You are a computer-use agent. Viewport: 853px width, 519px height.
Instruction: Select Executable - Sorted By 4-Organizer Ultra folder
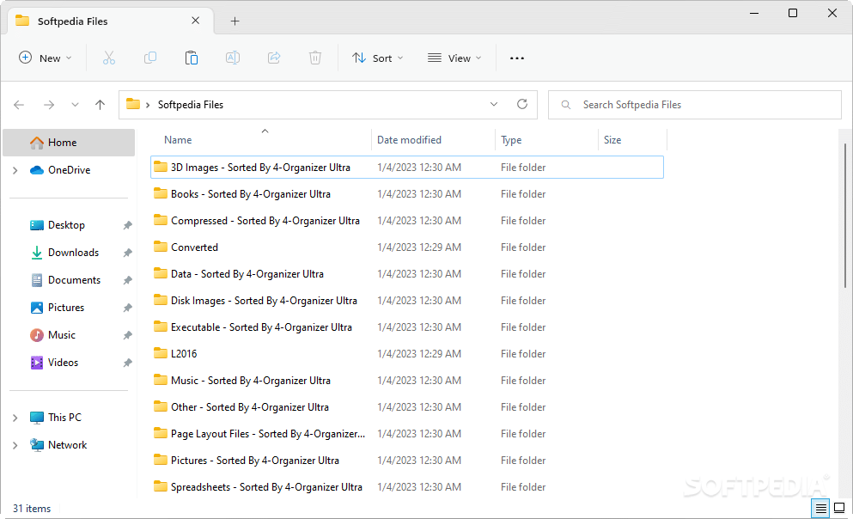coord(407,327)
